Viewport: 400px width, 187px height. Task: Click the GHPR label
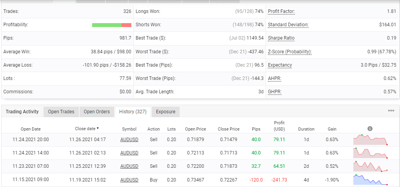click(x=275, y=92)
